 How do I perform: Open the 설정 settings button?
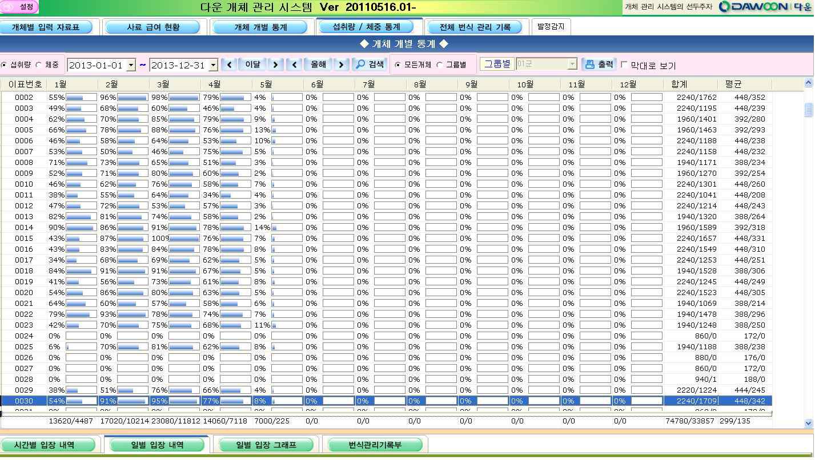click(x=20, y=7)
